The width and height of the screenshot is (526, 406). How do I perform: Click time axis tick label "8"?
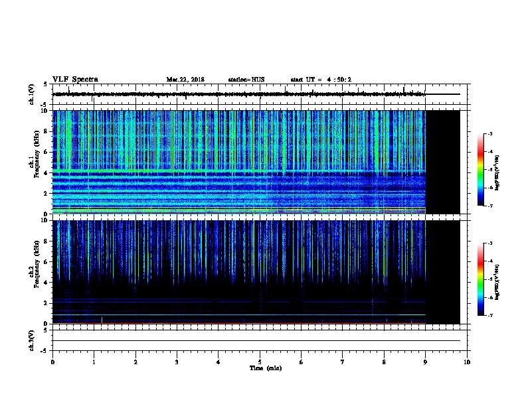(x=384, y=362)
